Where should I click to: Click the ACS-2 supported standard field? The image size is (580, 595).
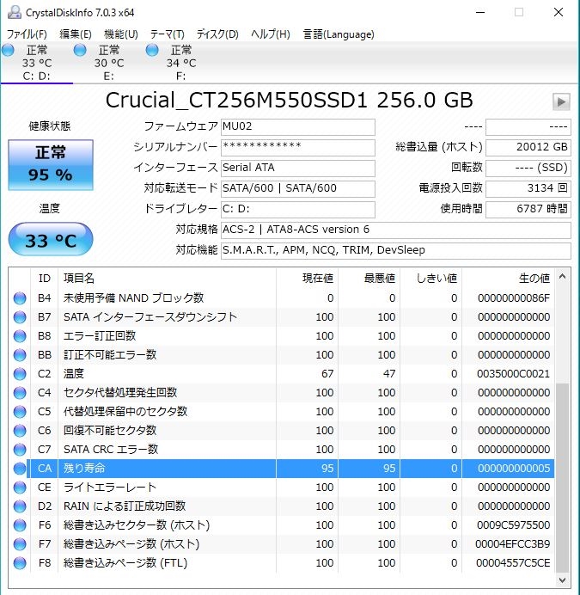coord(396,230)
